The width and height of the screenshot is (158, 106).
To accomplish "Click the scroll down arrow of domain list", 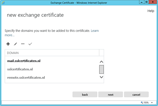I will click(x=101, y=77).
